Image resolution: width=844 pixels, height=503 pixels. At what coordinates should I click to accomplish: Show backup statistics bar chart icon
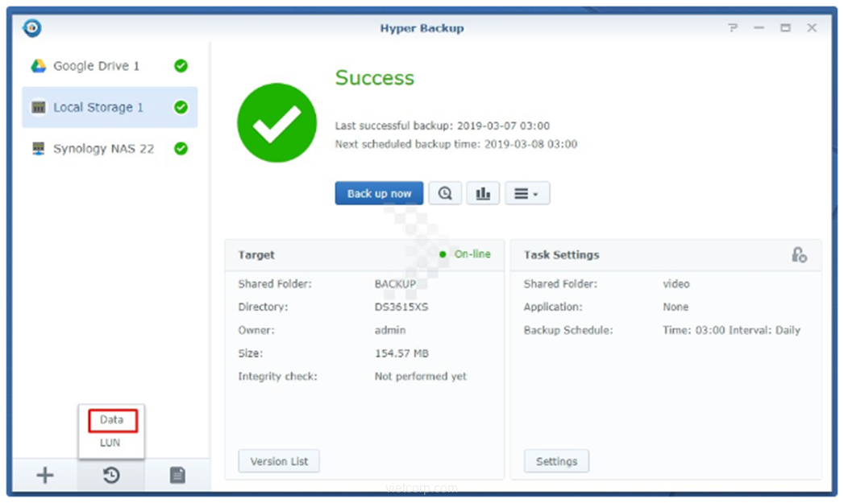[483, 193]
